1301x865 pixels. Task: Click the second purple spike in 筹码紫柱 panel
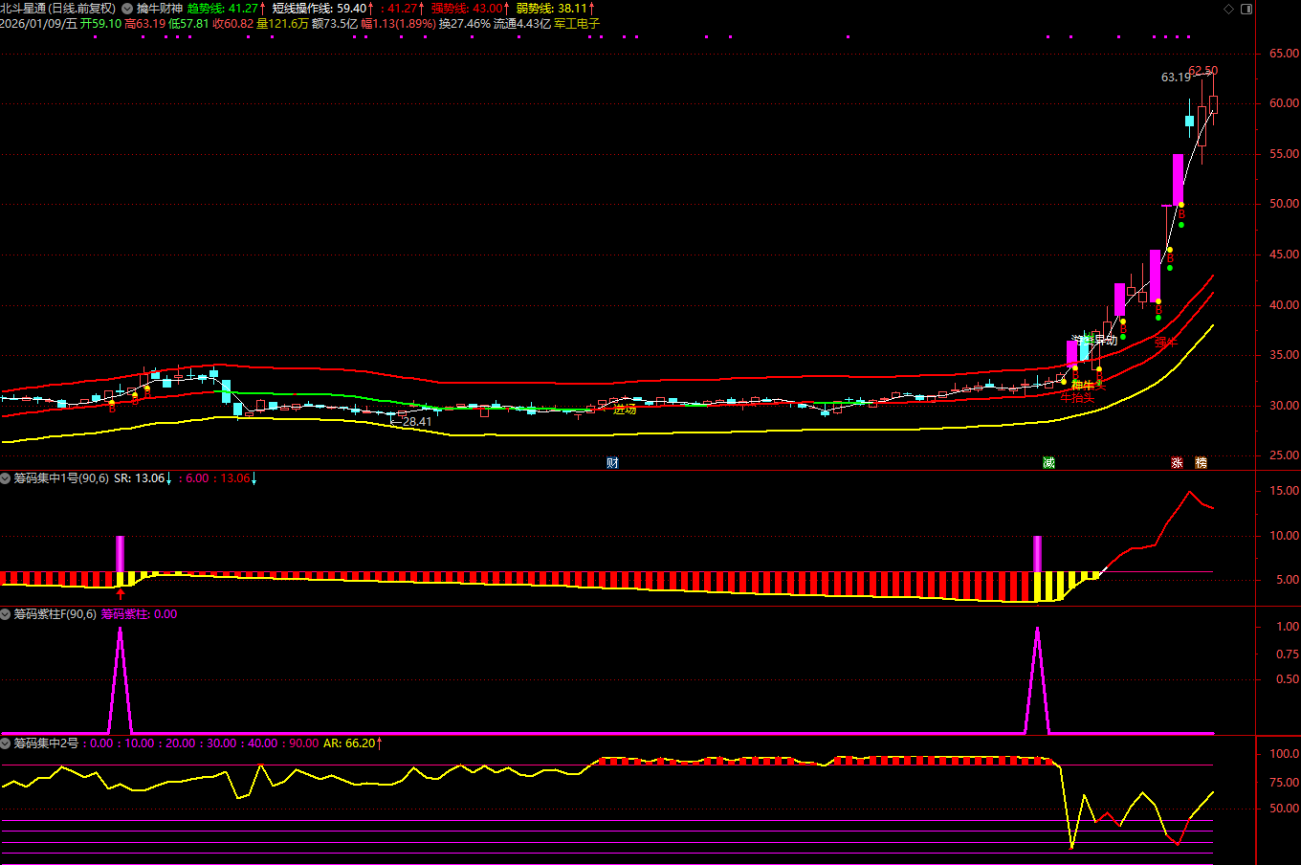1037,632
